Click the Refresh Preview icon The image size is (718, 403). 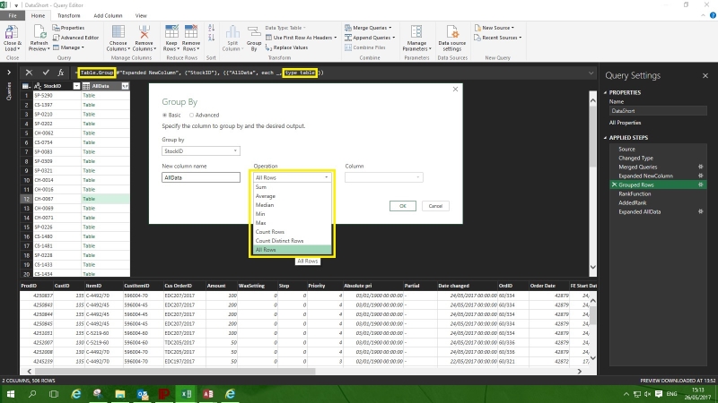[39, 30]
